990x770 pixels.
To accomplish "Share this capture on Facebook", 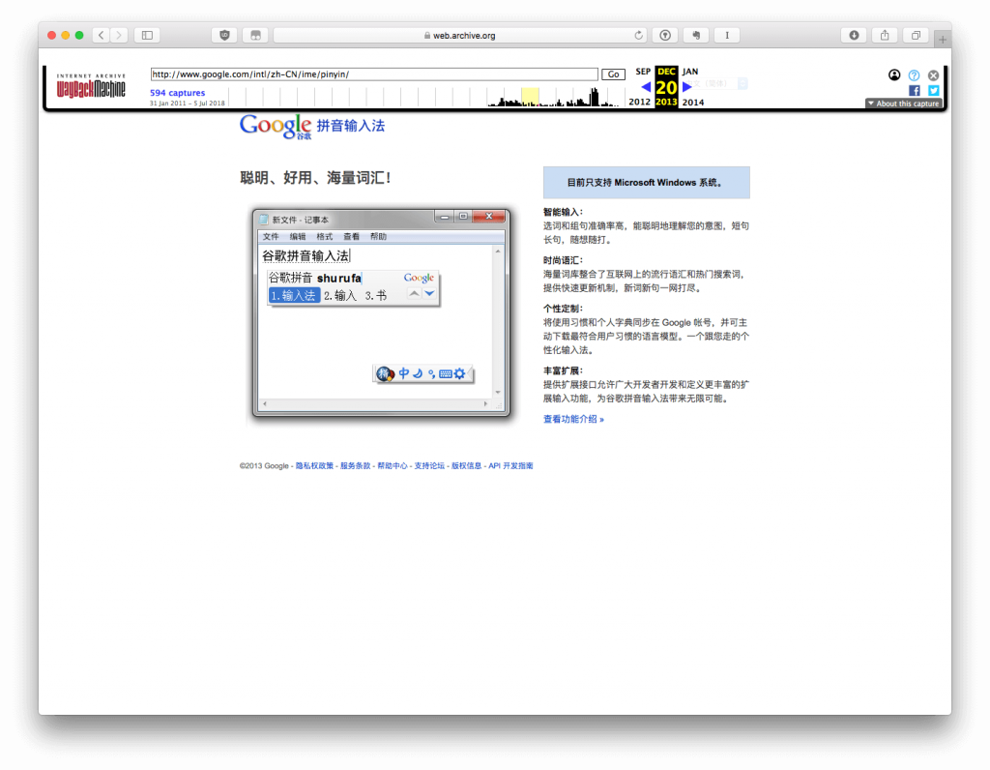I will (915, 90).
